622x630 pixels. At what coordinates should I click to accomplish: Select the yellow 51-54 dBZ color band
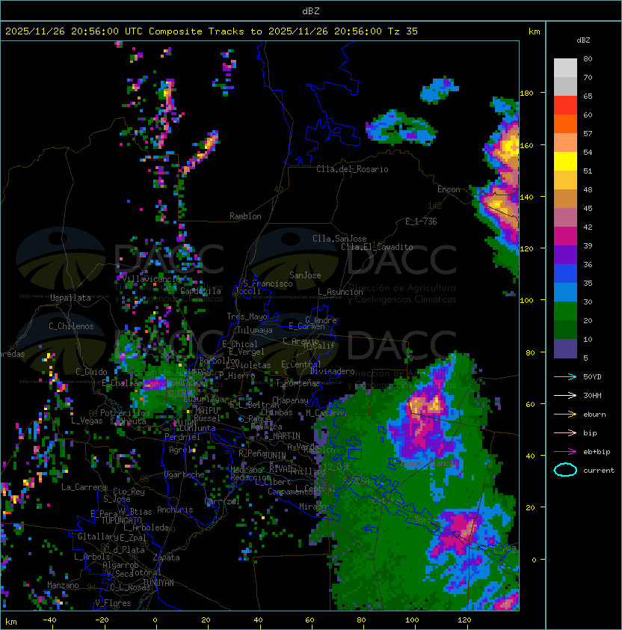coord(565,162)
